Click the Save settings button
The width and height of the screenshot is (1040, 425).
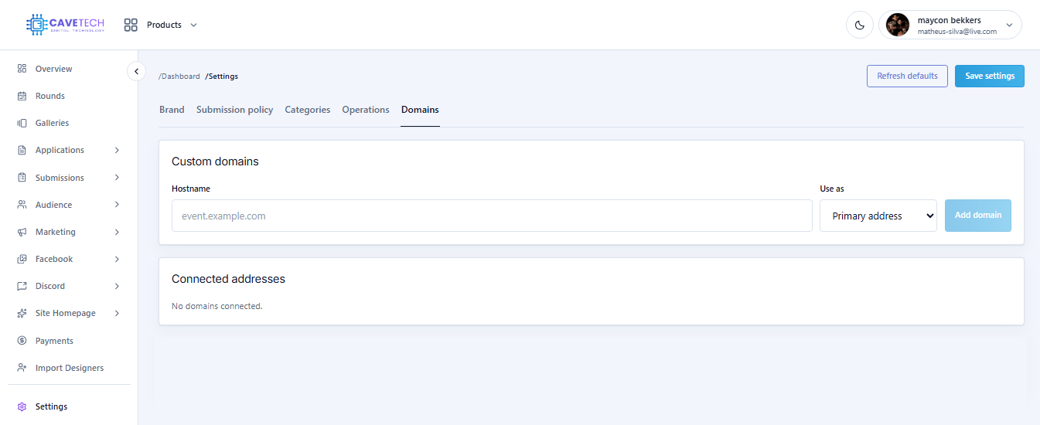tap(990, 76)
